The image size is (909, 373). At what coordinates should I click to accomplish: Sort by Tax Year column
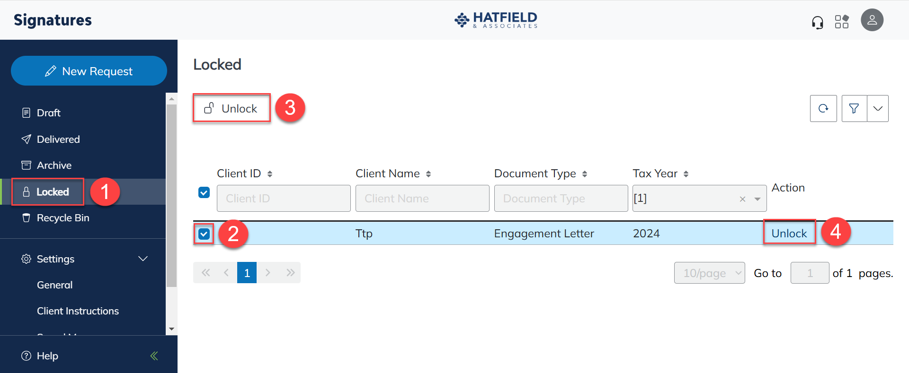[686, 174]
